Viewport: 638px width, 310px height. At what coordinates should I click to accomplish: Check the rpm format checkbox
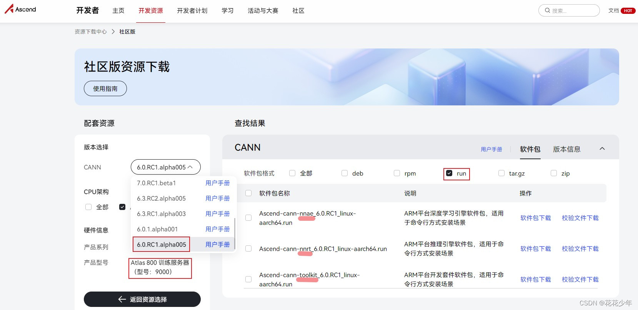[x=397, y=173]
